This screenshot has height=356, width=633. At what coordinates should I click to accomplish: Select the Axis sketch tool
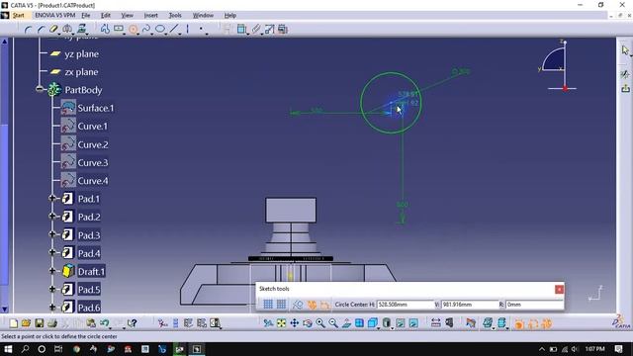coord(187,29)
